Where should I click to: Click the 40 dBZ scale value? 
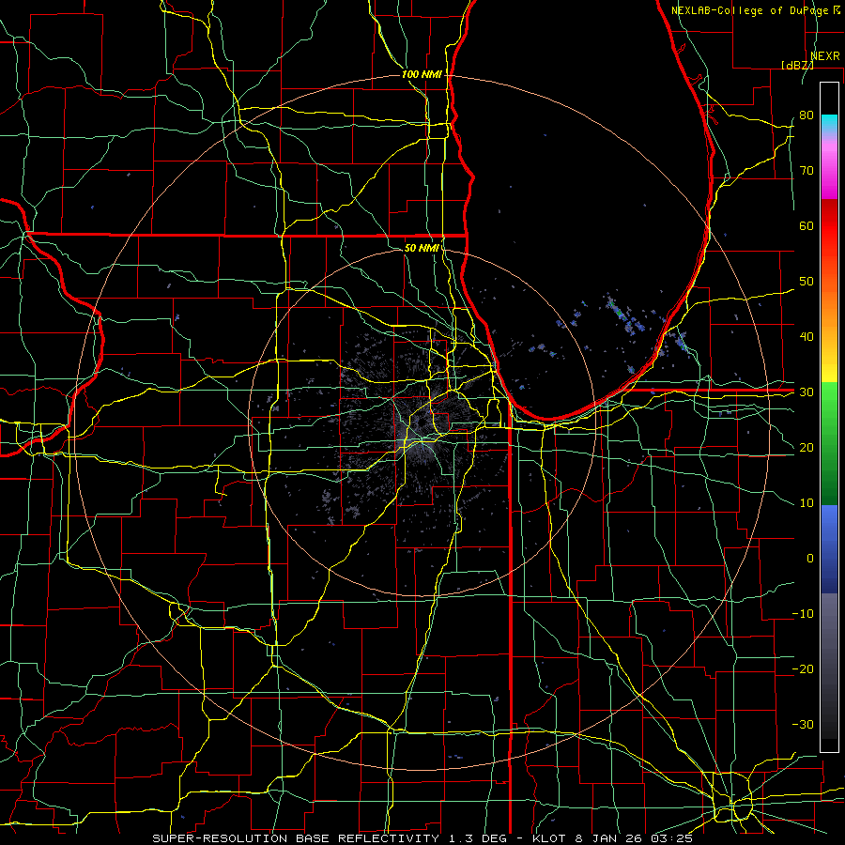807,337
